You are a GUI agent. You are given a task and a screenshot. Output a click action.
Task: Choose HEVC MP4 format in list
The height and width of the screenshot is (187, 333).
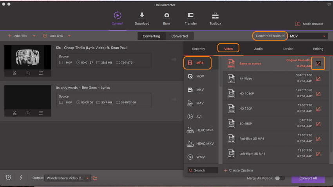[201, 130]
